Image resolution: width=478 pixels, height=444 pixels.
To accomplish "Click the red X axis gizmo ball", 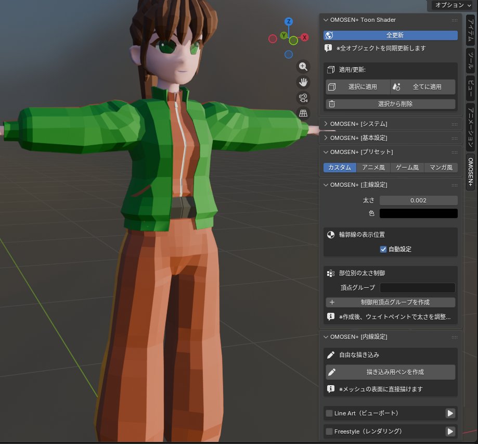I will (x=305, y=37).
